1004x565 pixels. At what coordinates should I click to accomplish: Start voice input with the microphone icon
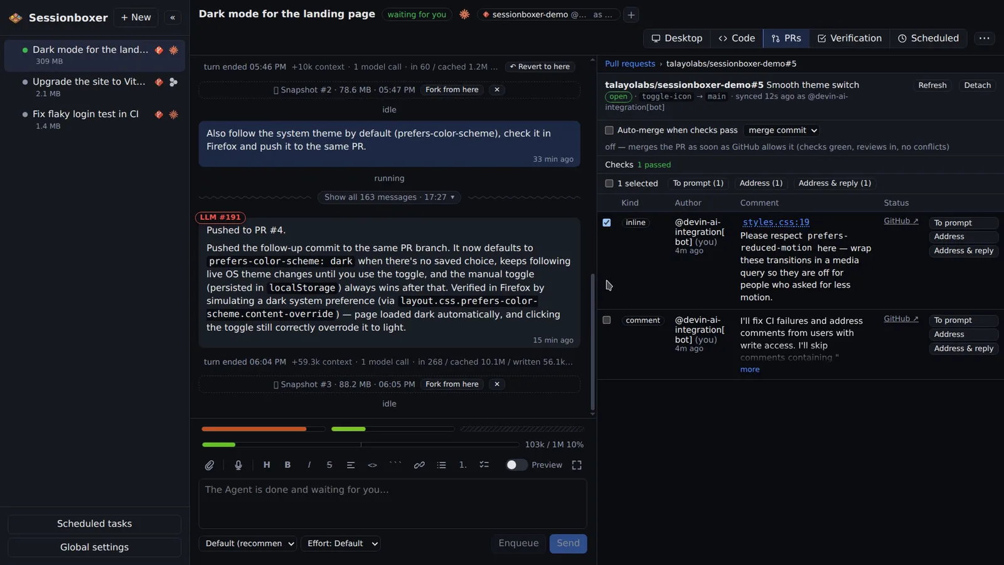[238, 465]
